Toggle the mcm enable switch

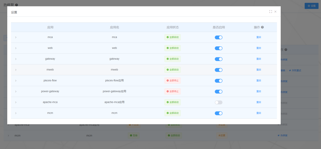pyautogui.click(x=219, y=113)
